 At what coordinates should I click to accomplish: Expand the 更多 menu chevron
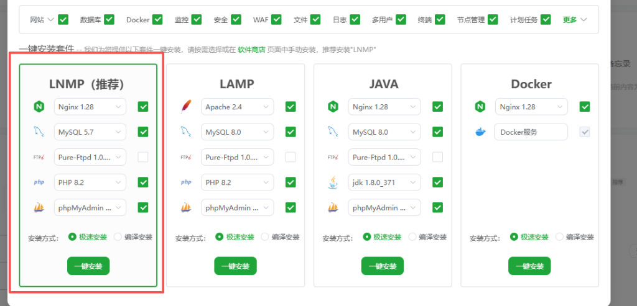coord(584,19)
